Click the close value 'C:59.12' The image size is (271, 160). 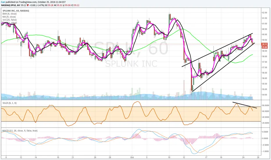coord(75,5)
